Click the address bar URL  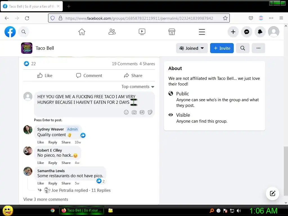pyautogui.click(x=139, y=18)
